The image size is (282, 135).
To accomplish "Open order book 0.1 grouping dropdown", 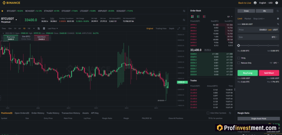I will click(230, 17).
